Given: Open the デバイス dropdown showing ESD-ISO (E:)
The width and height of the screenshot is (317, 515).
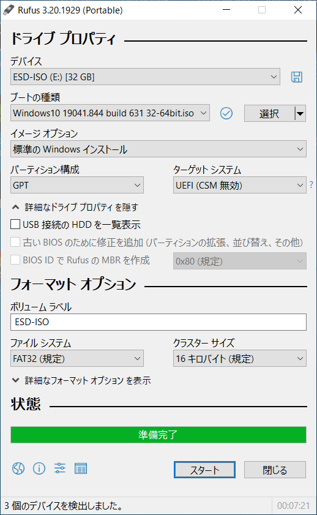Looking at the screenshot, I should coord(145,77).
